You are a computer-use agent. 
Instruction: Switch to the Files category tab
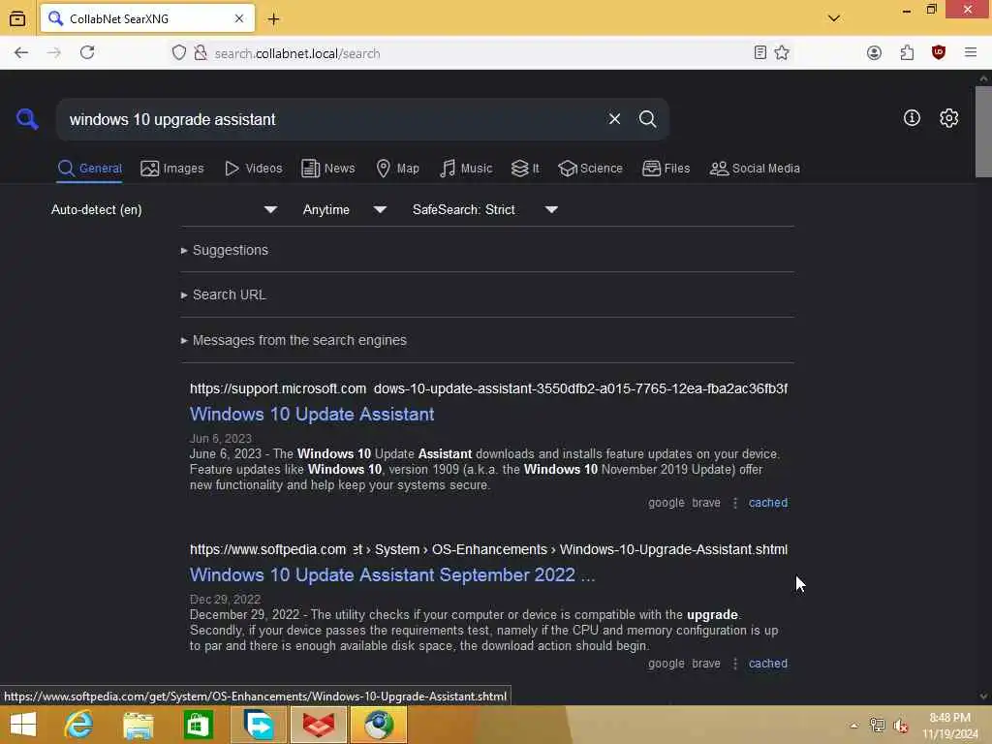tap(666, 169)
